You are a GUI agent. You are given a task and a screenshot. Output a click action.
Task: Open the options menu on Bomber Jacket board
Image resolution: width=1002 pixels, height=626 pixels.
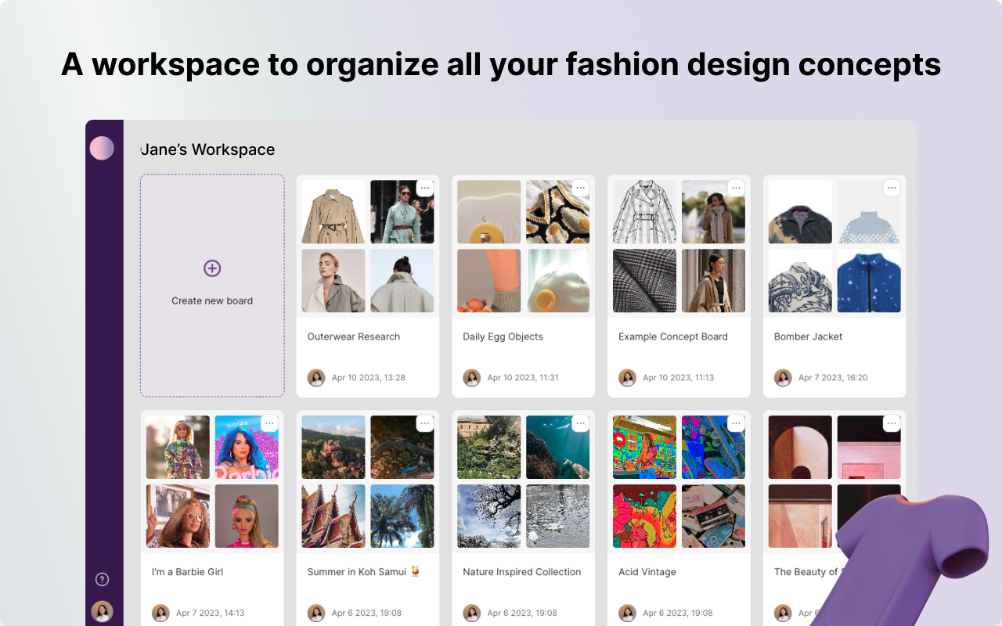891,188
